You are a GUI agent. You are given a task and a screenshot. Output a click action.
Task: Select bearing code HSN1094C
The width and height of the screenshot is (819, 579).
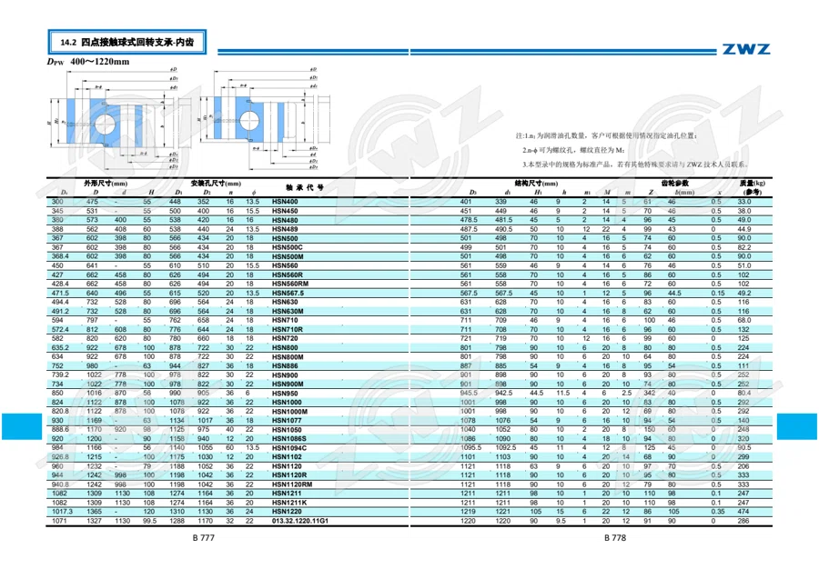pos(289,448)
